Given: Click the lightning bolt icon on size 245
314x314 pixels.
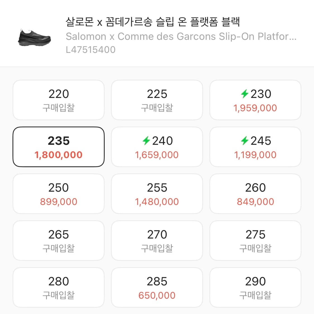Looking at the screenshot, I should (245, 141).
